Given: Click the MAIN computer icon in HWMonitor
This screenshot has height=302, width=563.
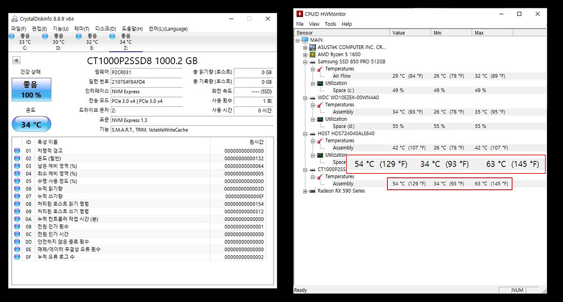Looking at the screenshot, I should coord(305,40).
